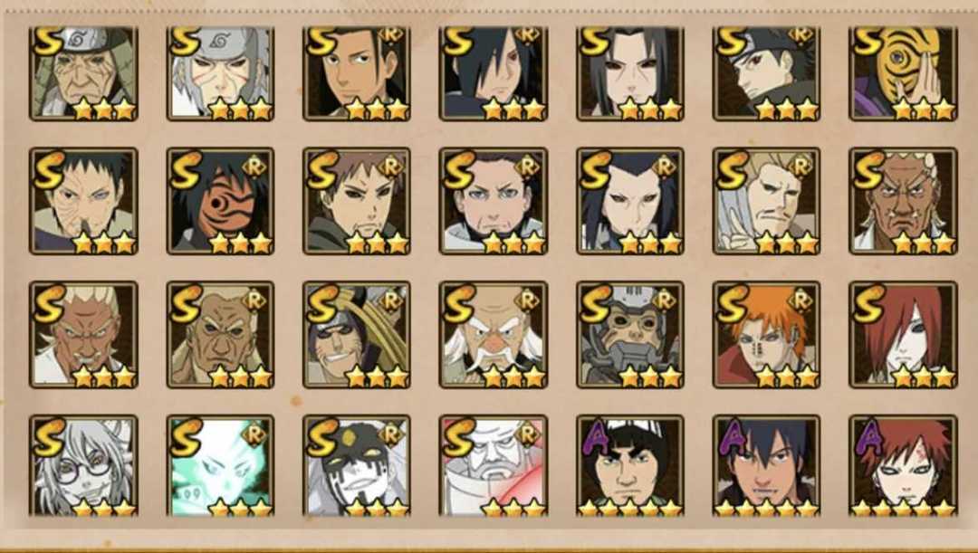This screenshot has height=553, width=978.
Task: Pick the orange spiky-haired pierced character
Action: 767,335
